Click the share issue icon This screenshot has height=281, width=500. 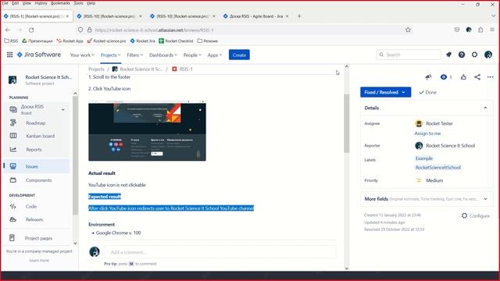click(x=477, y=77)
